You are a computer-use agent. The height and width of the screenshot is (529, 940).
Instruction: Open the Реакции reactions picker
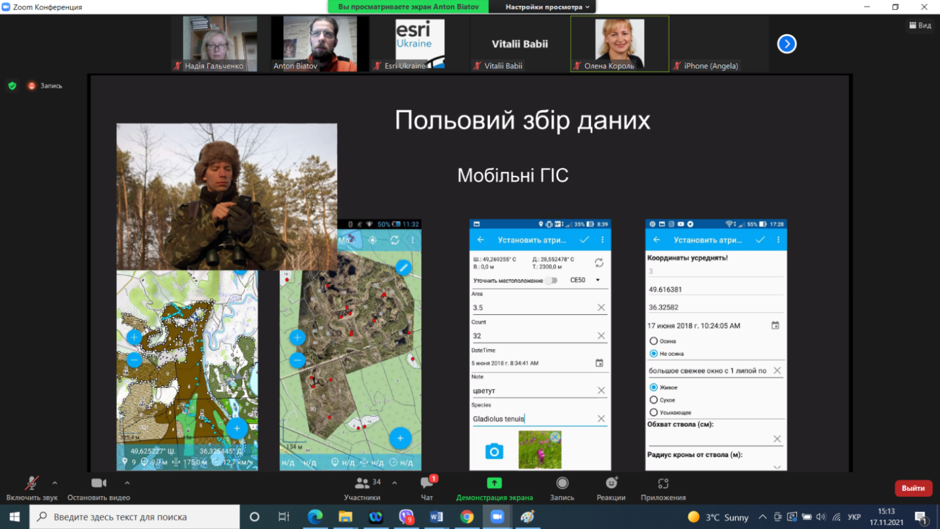click(611, 487)
